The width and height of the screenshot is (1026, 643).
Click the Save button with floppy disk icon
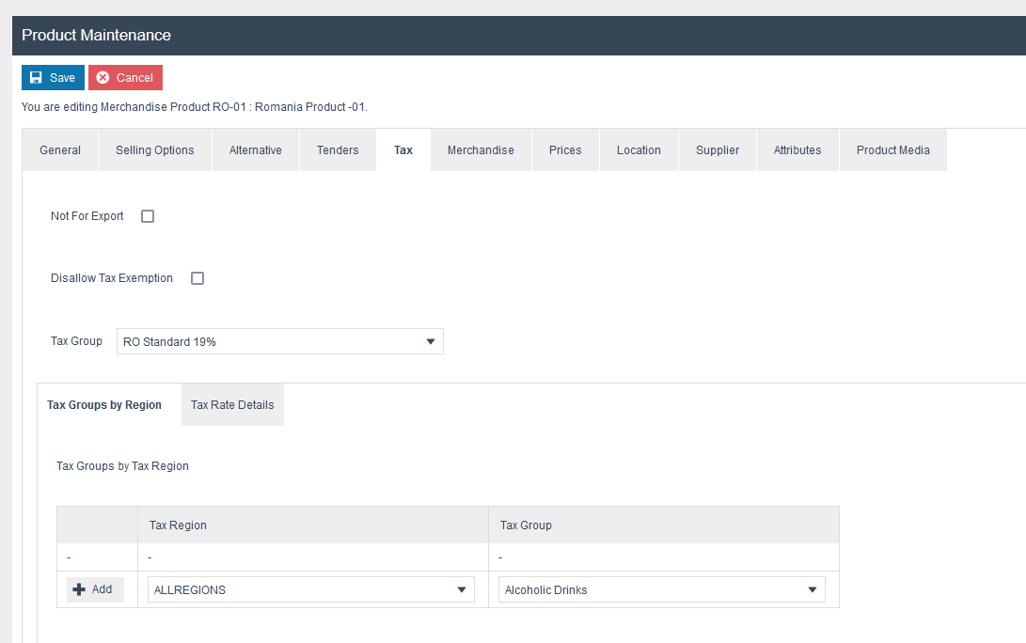pos(53,78)
